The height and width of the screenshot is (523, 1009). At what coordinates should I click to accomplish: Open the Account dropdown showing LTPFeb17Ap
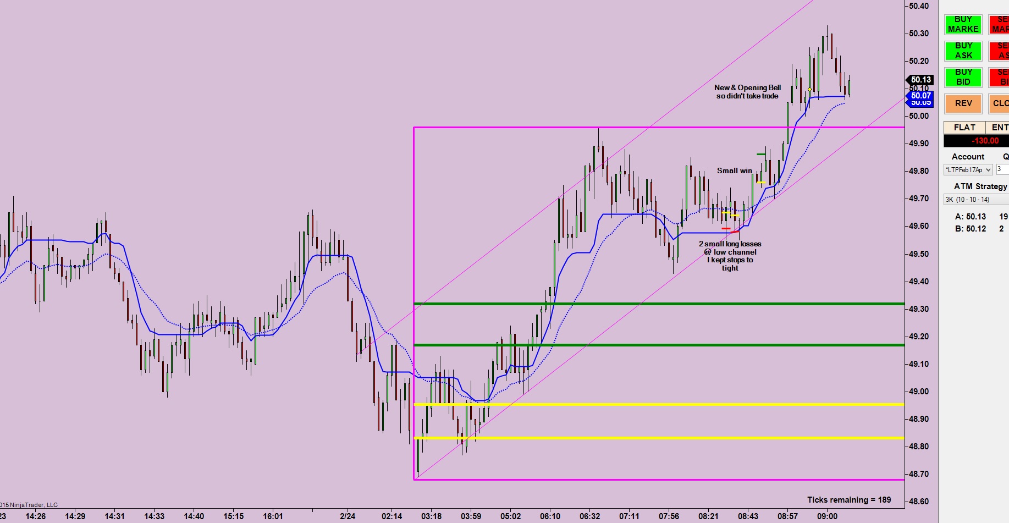[x=968, y=170]
